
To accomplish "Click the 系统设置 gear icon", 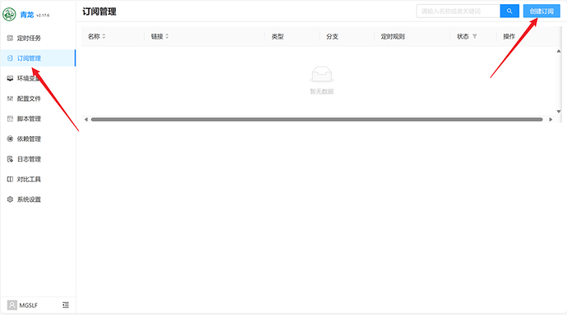I will [x=10, y=199].
